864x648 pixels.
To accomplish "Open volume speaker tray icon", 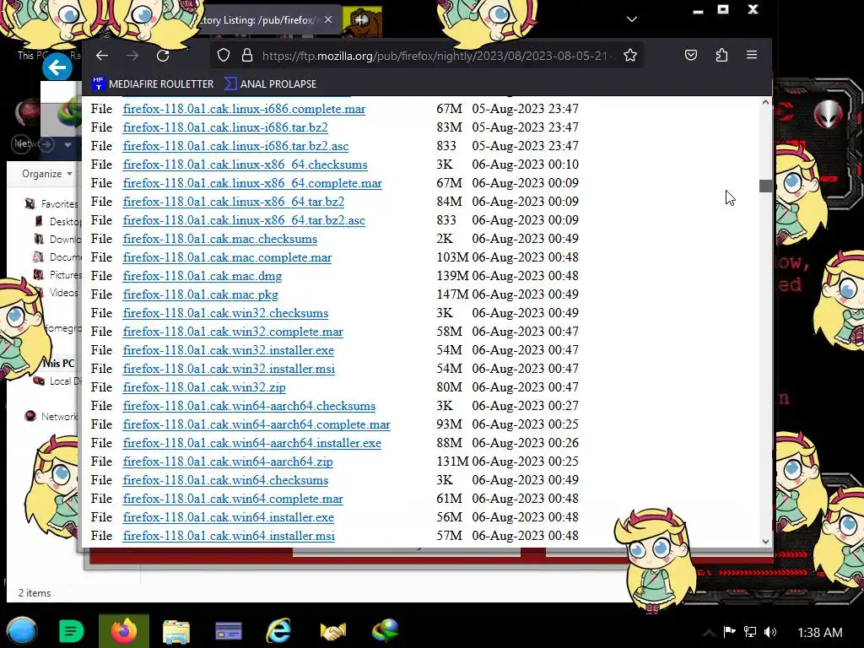I will pyautogui.click(x=770, y=632).
